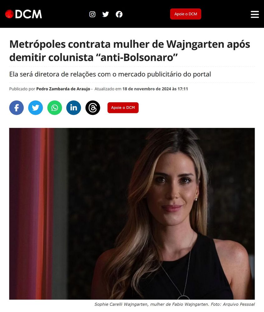Screen dimensions: 264x312
Task: Open DCM Instagram profile in header
Action: pos(92,14)
